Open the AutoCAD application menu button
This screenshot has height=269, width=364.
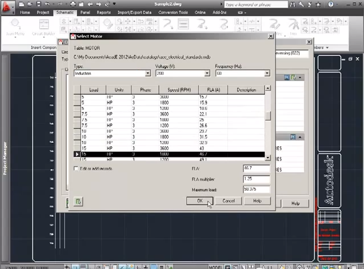coord(7,7)
